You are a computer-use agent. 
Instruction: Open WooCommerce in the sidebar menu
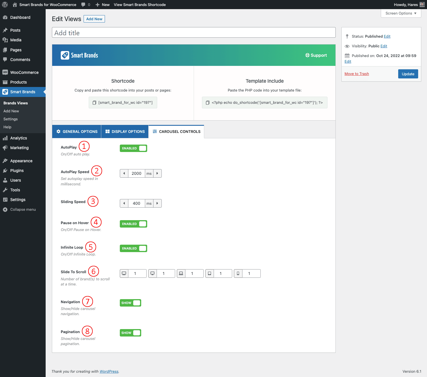[x=24, y=72]
